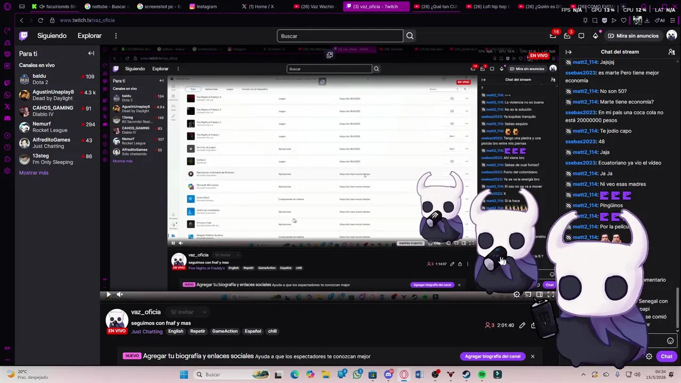This screenshot has height=383, width=681.
Task: Open Twitch notifications inbox with 3 badge
Action: point(567,36)
